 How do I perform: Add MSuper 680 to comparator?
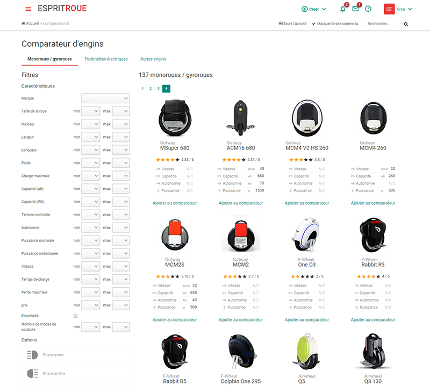[x=175, y=203]
